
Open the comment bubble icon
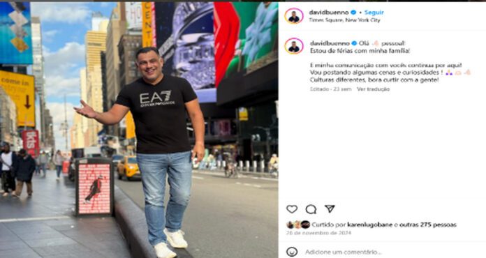[311, 209]
